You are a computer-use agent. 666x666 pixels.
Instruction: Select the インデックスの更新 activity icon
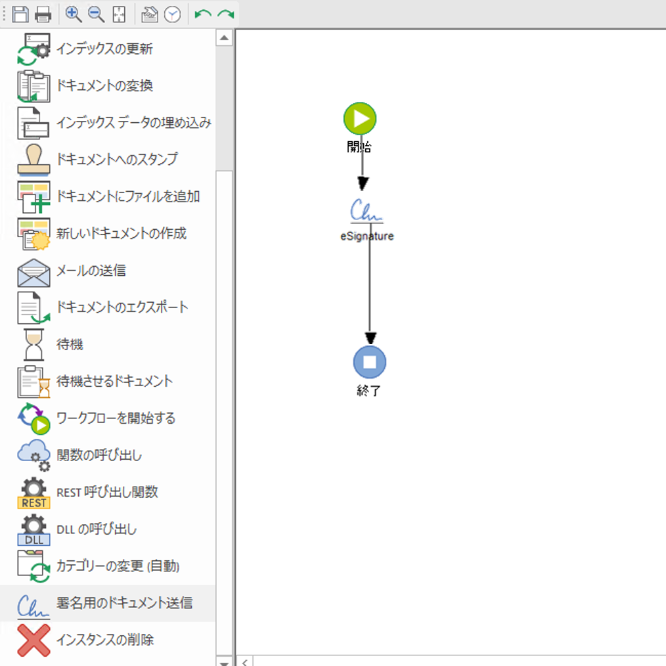33,49
